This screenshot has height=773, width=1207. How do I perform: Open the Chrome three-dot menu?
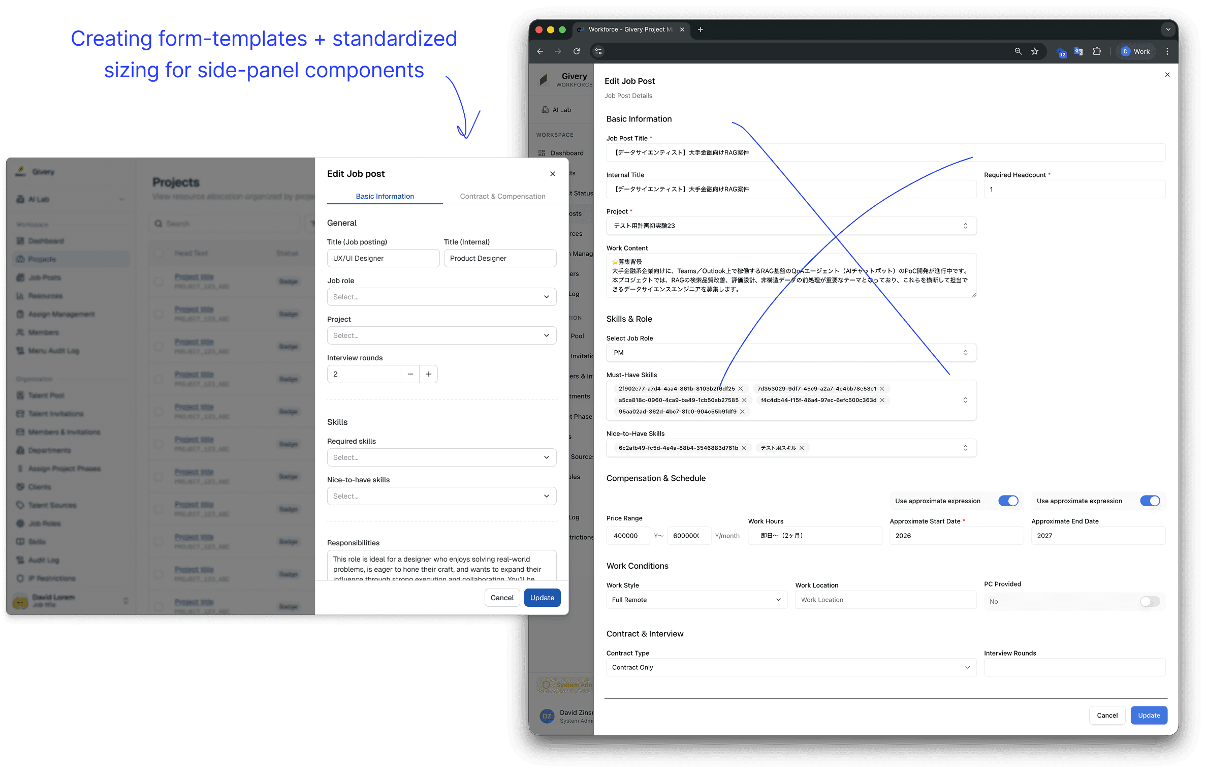(x=1167, y=51)
